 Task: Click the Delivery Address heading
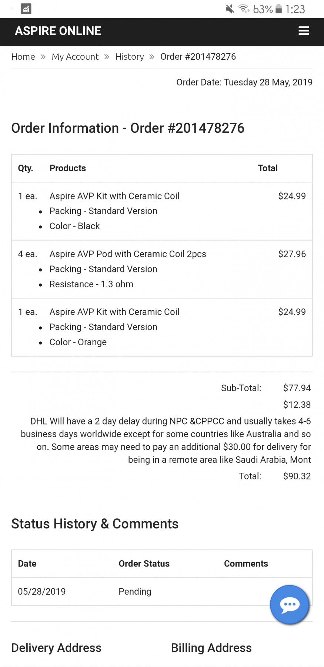coord(56,648)
